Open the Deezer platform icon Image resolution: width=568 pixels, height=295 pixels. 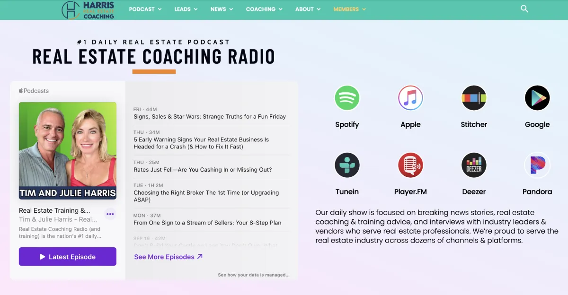point(474,165)
